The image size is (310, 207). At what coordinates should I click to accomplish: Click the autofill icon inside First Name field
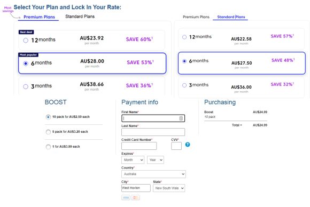point(181,118)
